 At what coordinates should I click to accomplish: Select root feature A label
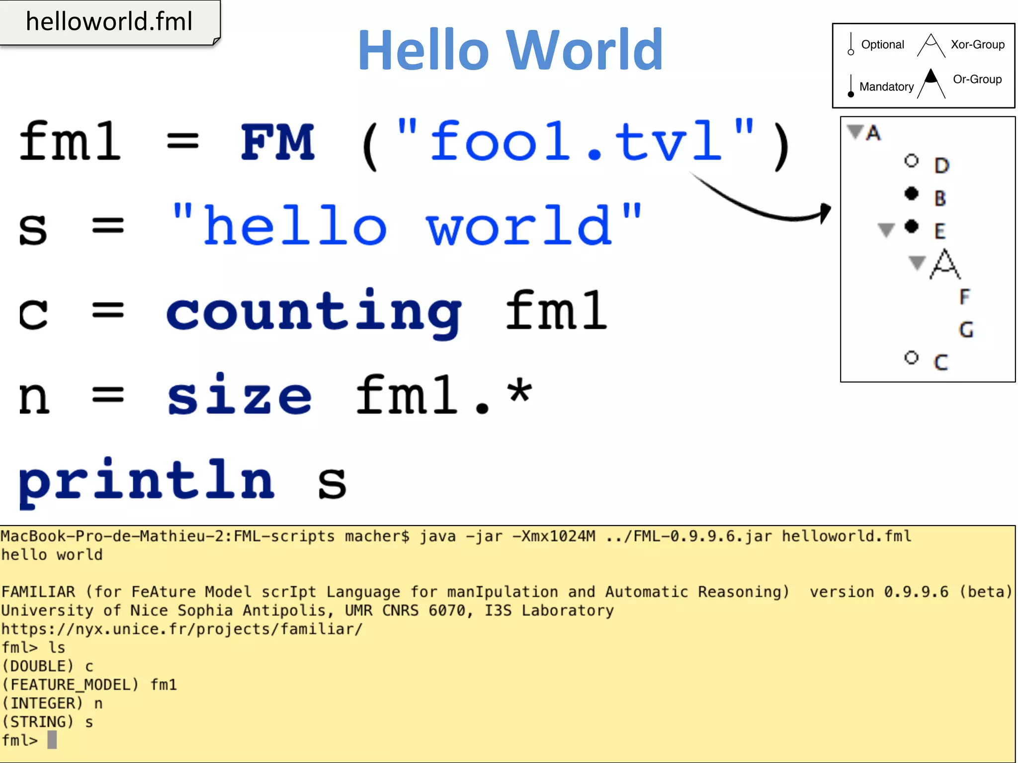pos(873,133)
